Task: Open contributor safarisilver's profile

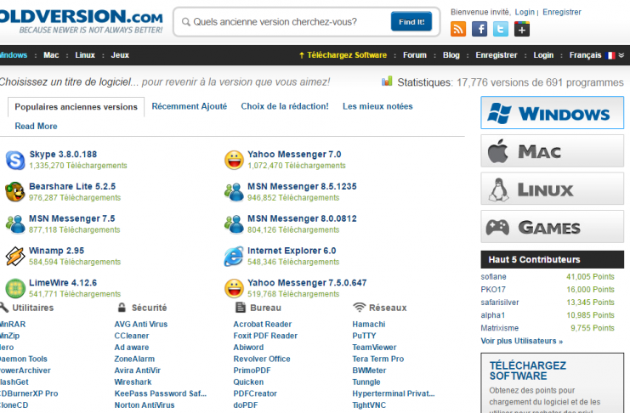Action: pos(500,303)
